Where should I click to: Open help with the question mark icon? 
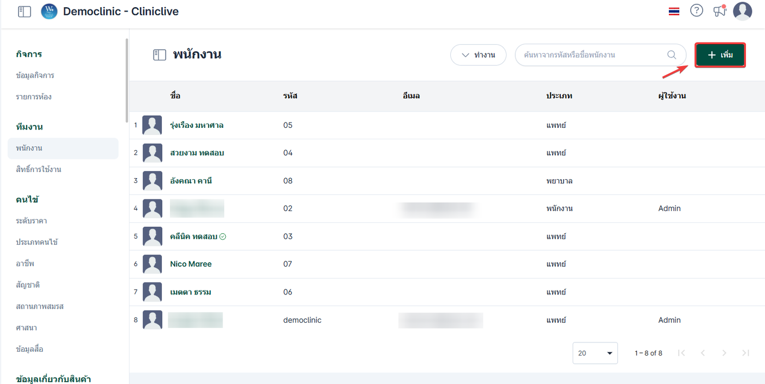[x=696, y=10]
